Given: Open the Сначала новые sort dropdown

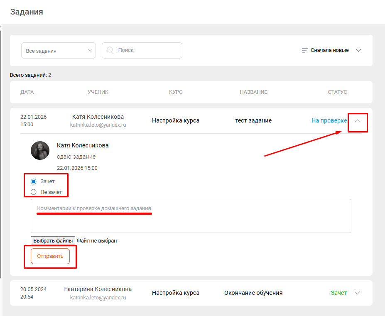Looking at the screenshot, I should 332,50.
